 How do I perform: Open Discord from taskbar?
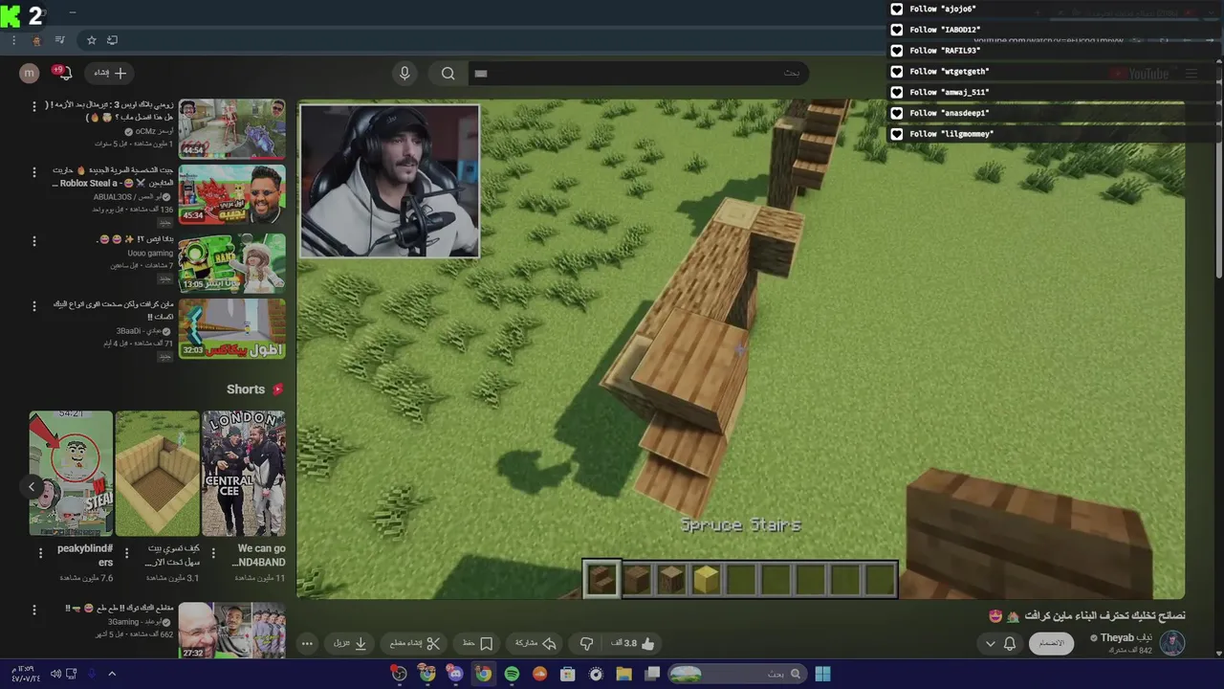click(x=455, y=674)
